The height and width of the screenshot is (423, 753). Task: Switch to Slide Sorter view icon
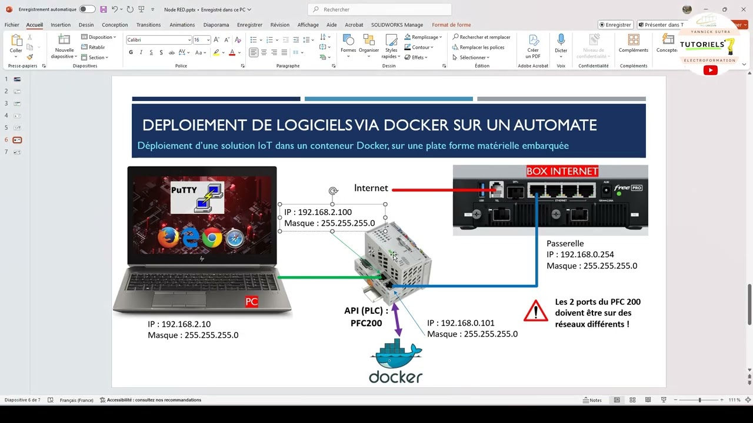coord(632,400)
